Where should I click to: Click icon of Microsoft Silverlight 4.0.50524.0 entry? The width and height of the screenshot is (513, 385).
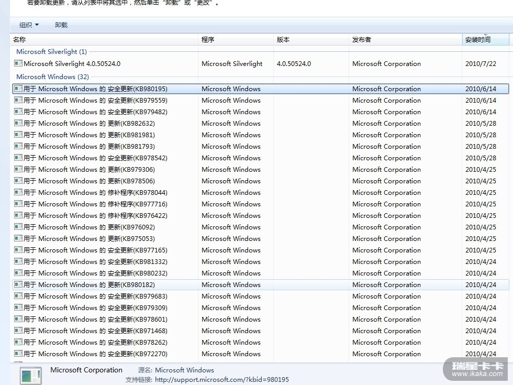(x=18, y=63)
